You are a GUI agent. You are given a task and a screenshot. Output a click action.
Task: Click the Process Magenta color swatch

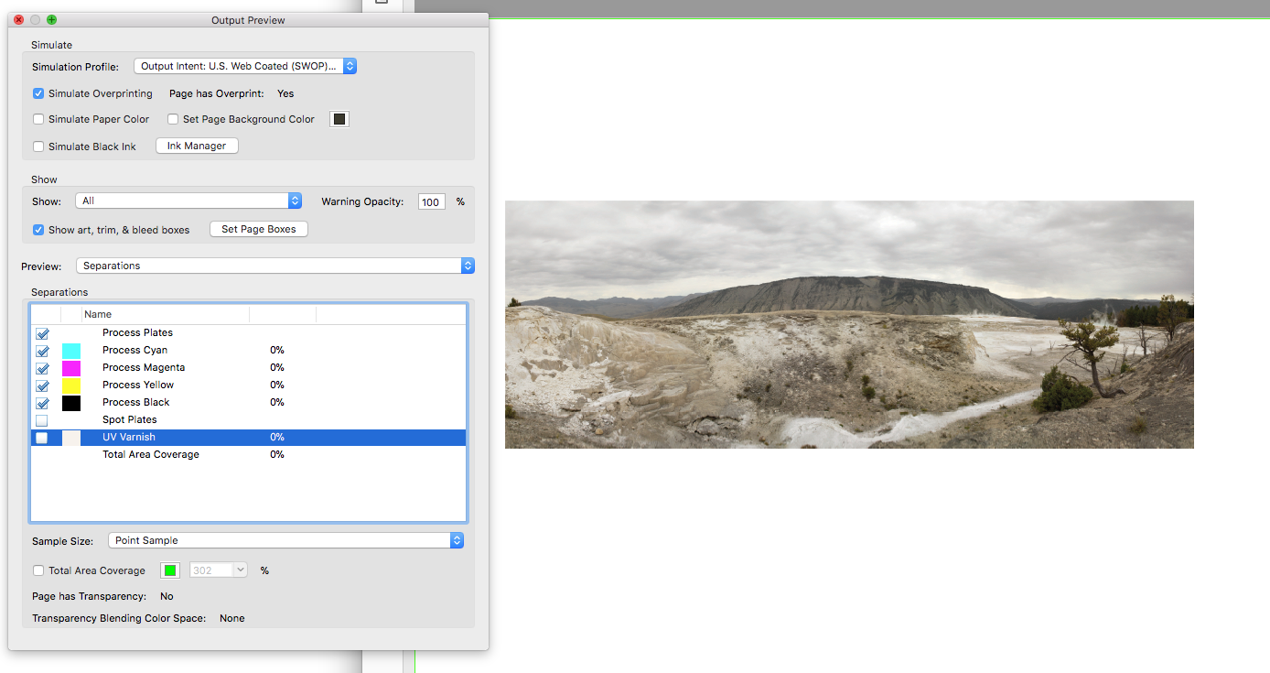(x=71, y=368)
